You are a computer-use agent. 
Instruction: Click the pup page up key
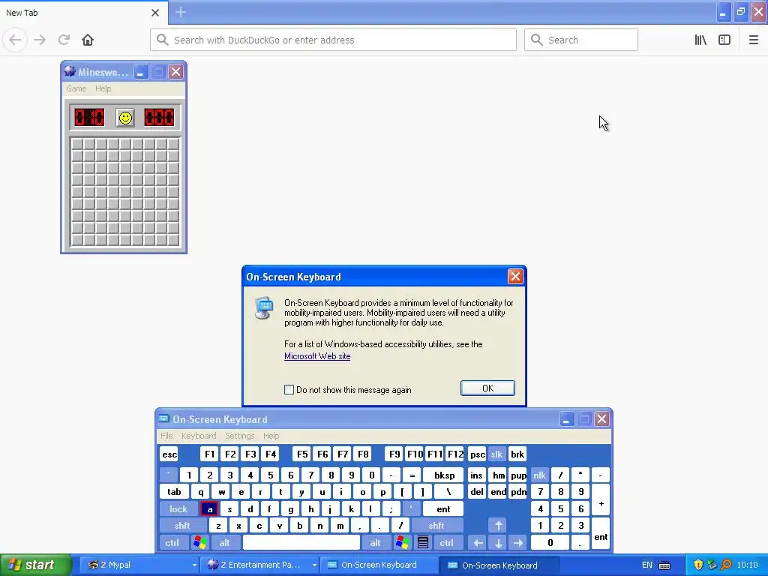point(518,475)
